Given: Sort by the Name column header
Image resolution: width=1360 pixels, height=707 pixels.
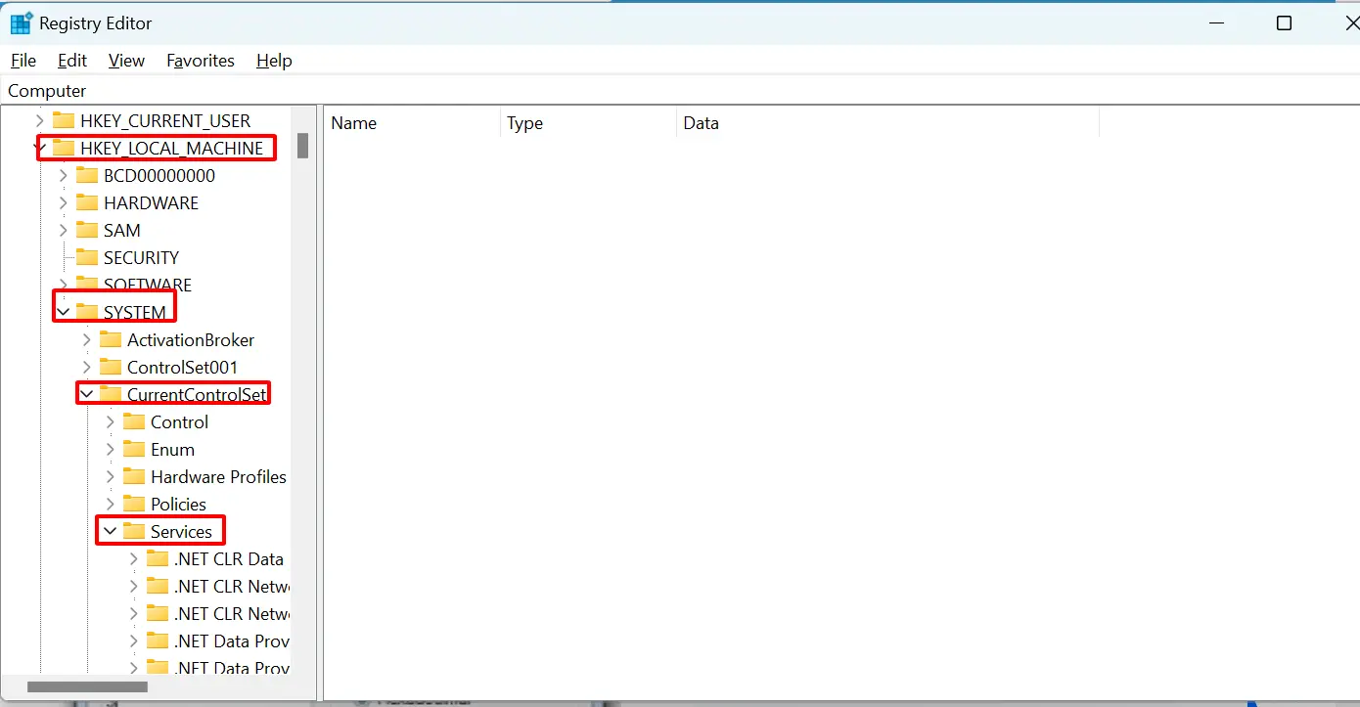Looking at the screenshot, I should [x=412, y=123].
